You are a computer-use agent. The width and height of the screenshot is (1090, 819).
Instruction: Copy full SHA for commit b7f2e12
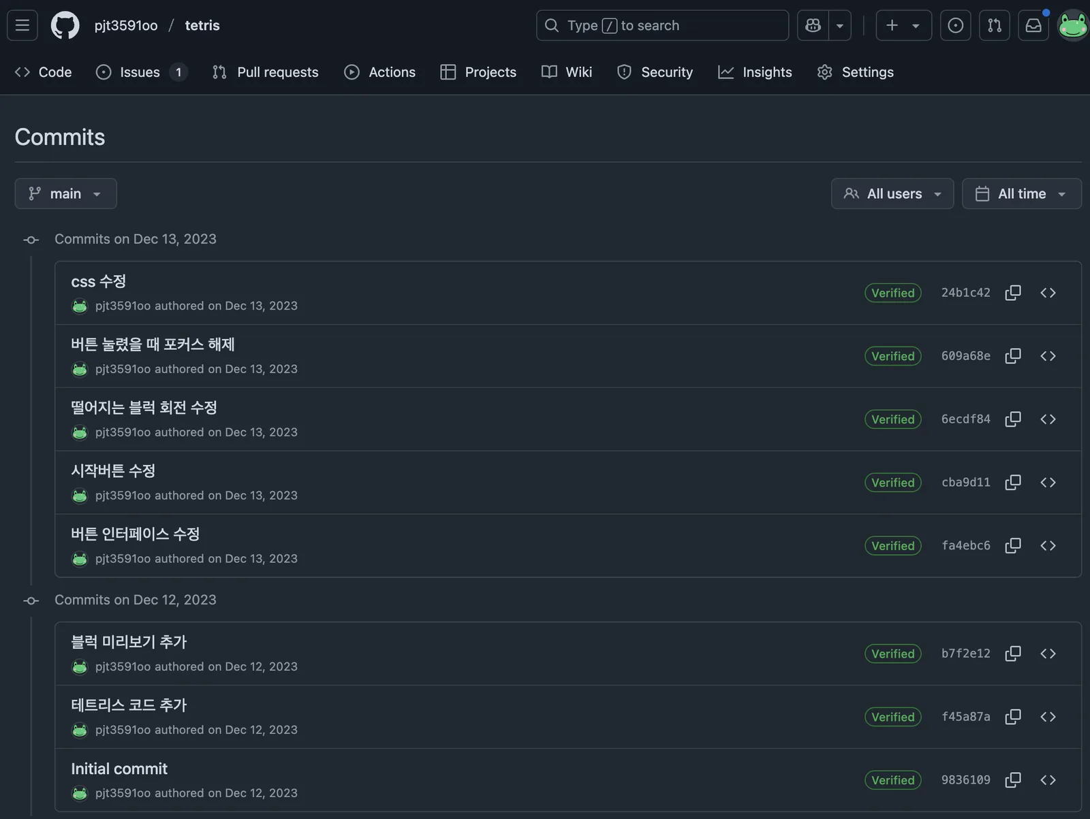coord(1013,654)
